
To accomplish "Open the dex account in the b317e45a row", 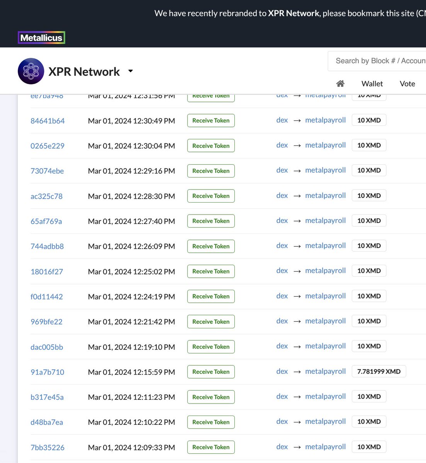I will (x=282, y=396).
